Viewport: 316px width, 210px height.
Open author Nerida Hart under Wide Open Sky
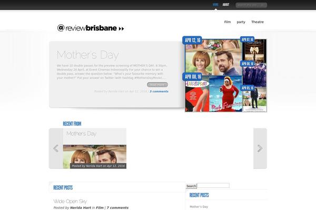coord(81,207)
